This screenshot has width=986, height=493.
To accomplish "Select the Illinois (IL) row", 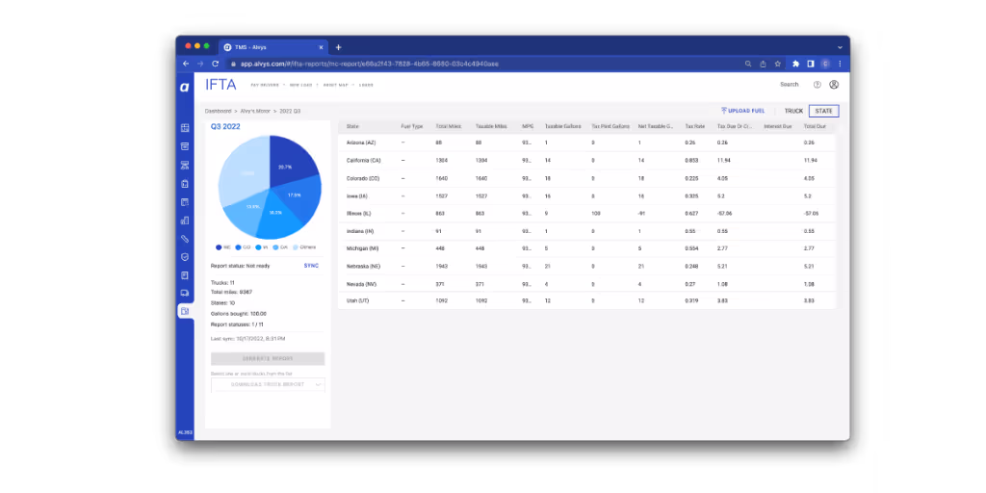I will click(x=586, y=213).
